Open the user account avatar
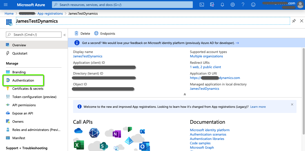This screenshot has width=305, height=151. pyautogui.click(x=300, y=5)
